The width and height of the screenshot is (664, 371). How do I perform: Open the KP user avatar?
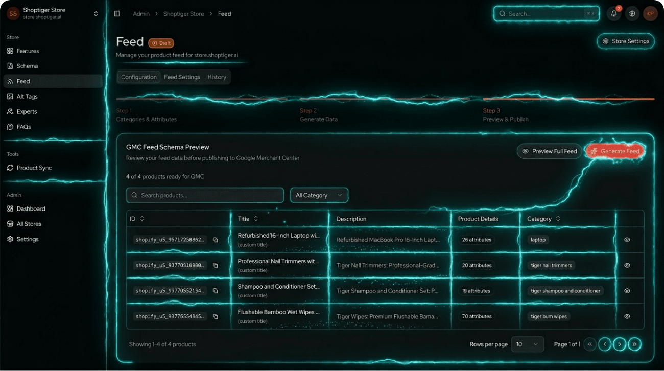point(650,14)
